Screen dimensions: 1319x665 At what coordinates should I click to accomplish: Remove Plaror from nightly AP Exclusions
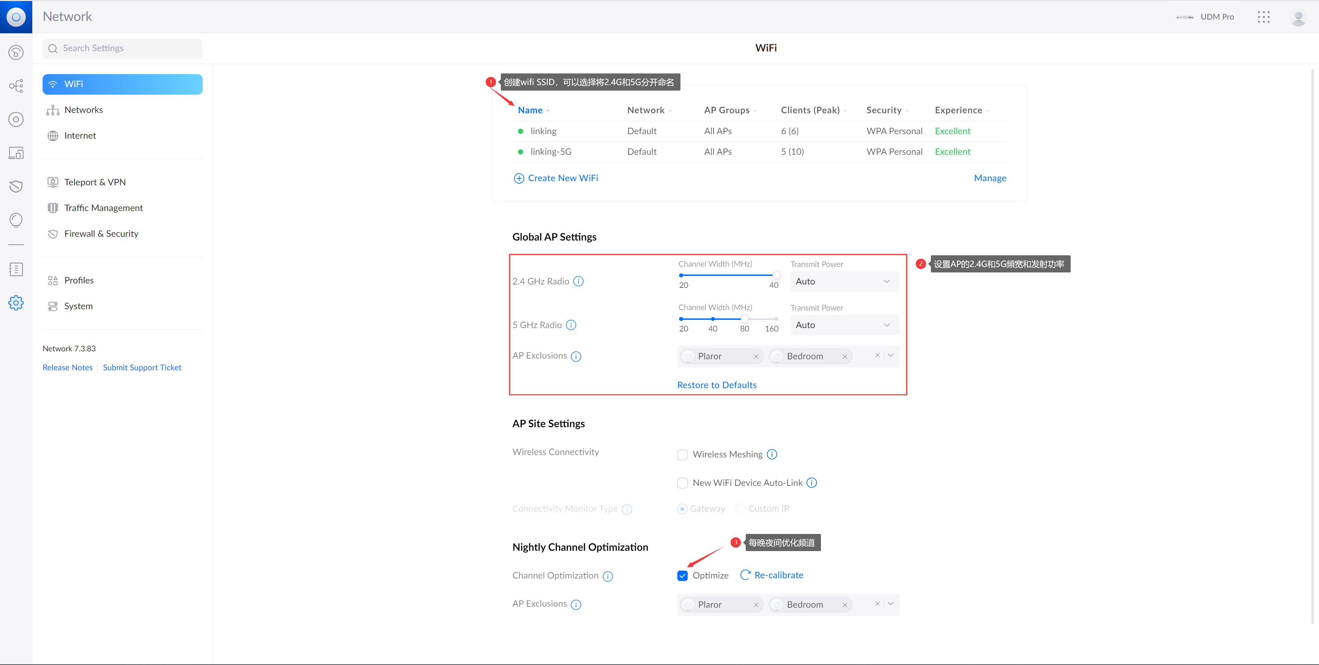[x=756, y=605]
